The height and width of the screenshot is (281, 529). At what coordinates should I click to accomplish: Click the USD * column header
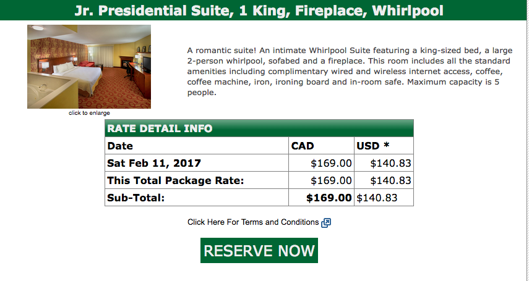pos(373,146)
